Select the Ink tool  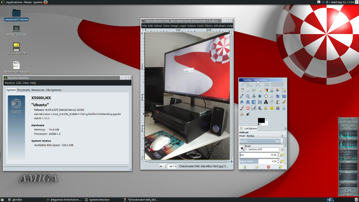pos(260,108)
